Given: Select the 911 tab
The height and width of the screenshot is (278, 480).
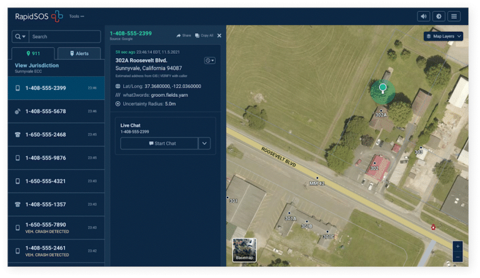Looking at the screenshot, I should pos(33,54).
